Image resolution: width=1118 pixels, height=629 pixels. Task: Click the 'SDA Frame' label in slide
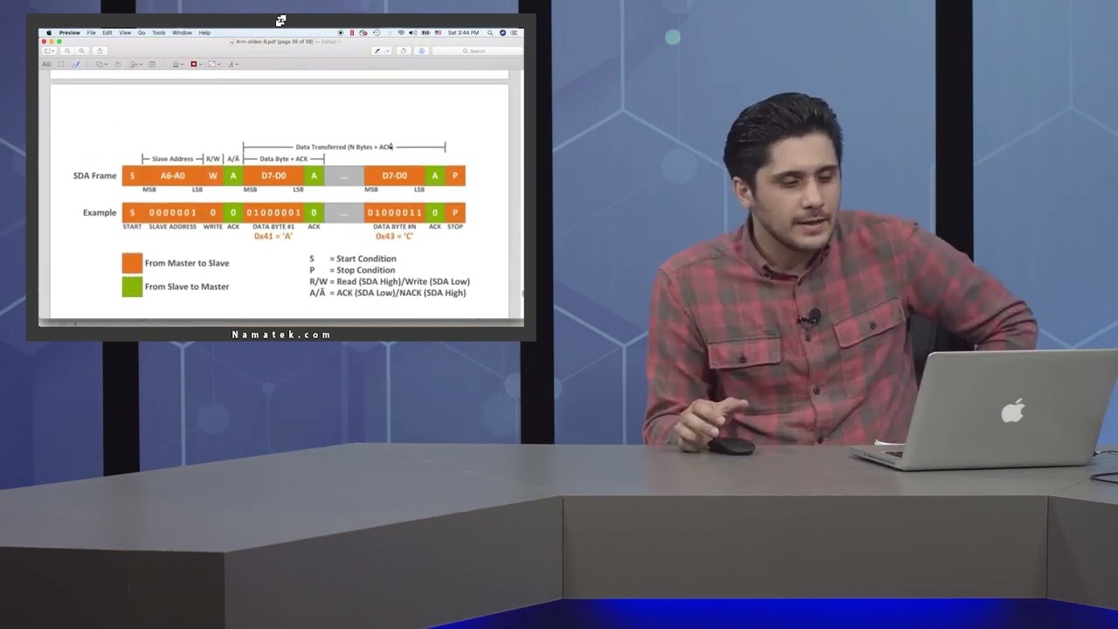tap(94, 176)
